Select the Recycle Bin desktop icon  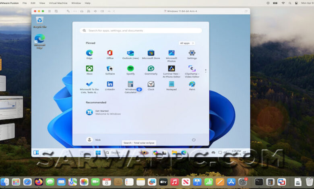pyautogui.click(x=39, y=22)
